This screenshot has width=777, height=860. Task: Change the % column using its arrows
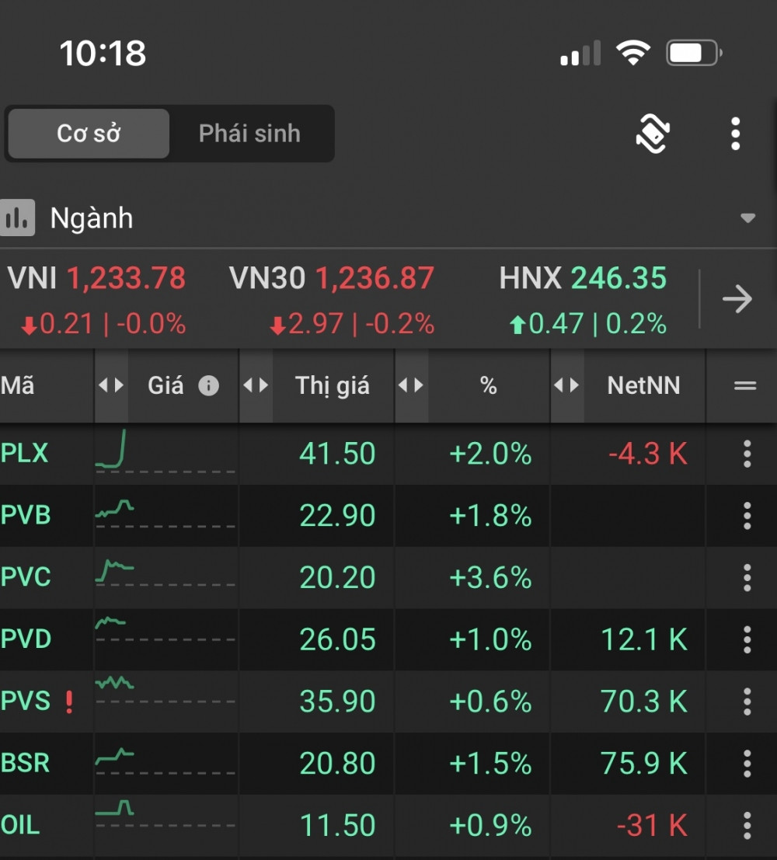coord(411,385)
